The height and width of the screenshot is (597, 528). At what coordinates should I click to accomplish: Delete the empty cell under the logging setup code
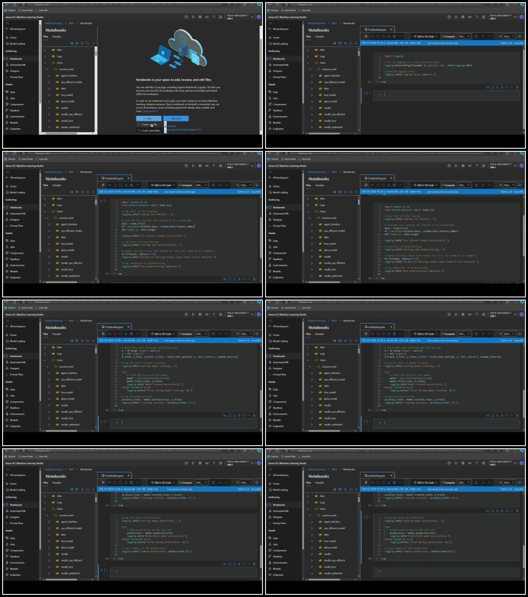pos(517,87)
